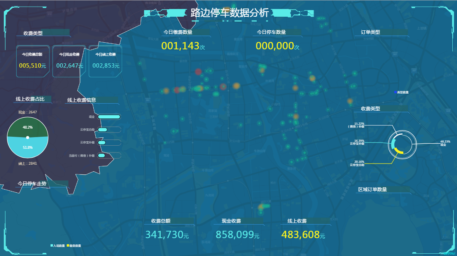Select the 今日线上收费 card
The width and height of the screenshot is (457, 256).
click(x=105, y=61)
